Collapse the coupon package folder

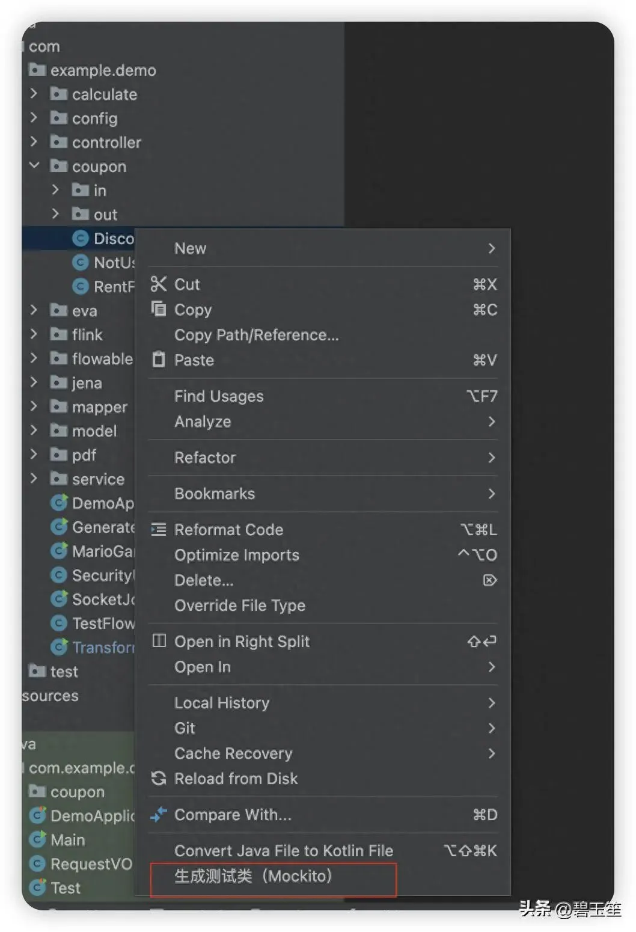(x=34, y=165)
